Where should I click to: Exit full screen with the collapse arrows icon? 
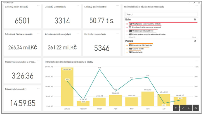click(x=183, y=108)
